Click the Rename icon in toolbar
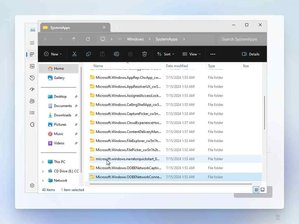Image resolution: width=299 pixels, height=224 pixels. point(116,54)
